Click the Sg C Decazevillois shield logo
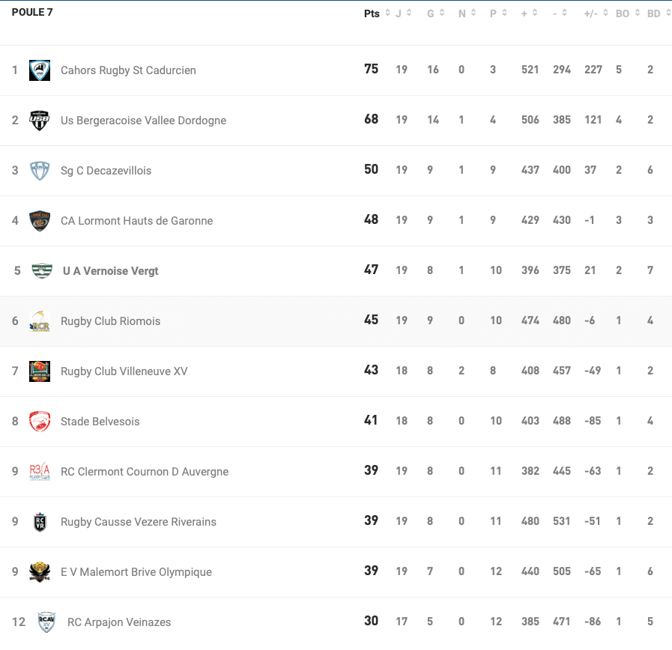Viewport: 672px width, 650px height. 40,171
